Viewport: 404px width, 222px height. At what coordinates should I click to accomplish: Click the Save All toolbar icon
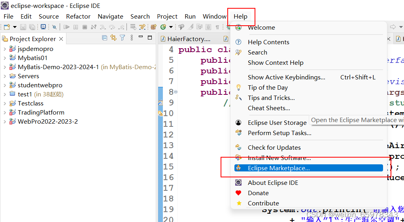click(32, 27)
